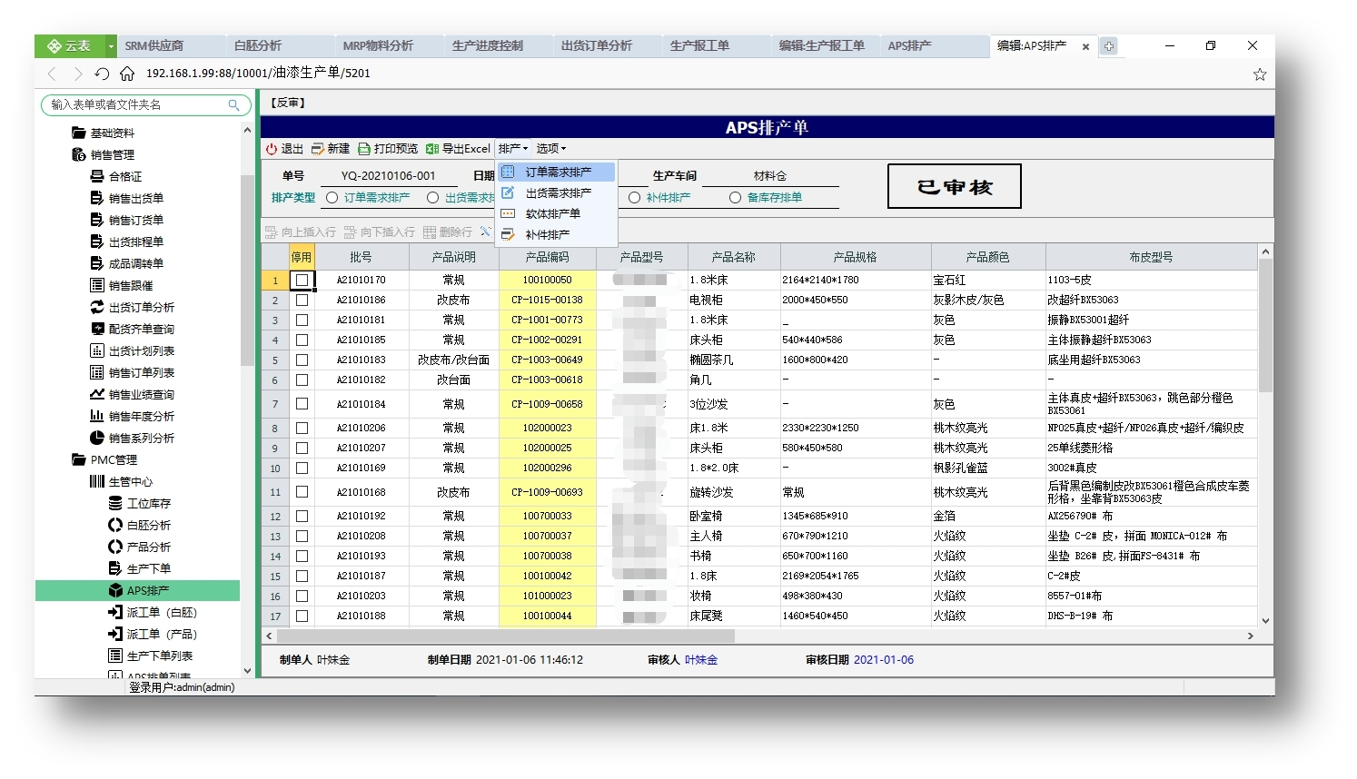1357x779 pixels.
Task: Click the search magnifier in sidebar
Action: coord(234,105)
